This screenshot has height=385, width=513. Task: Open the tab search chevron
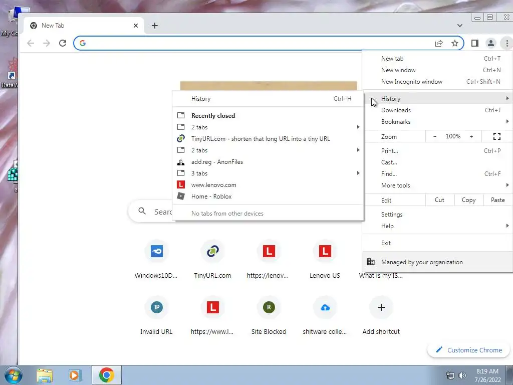[460, 26]
